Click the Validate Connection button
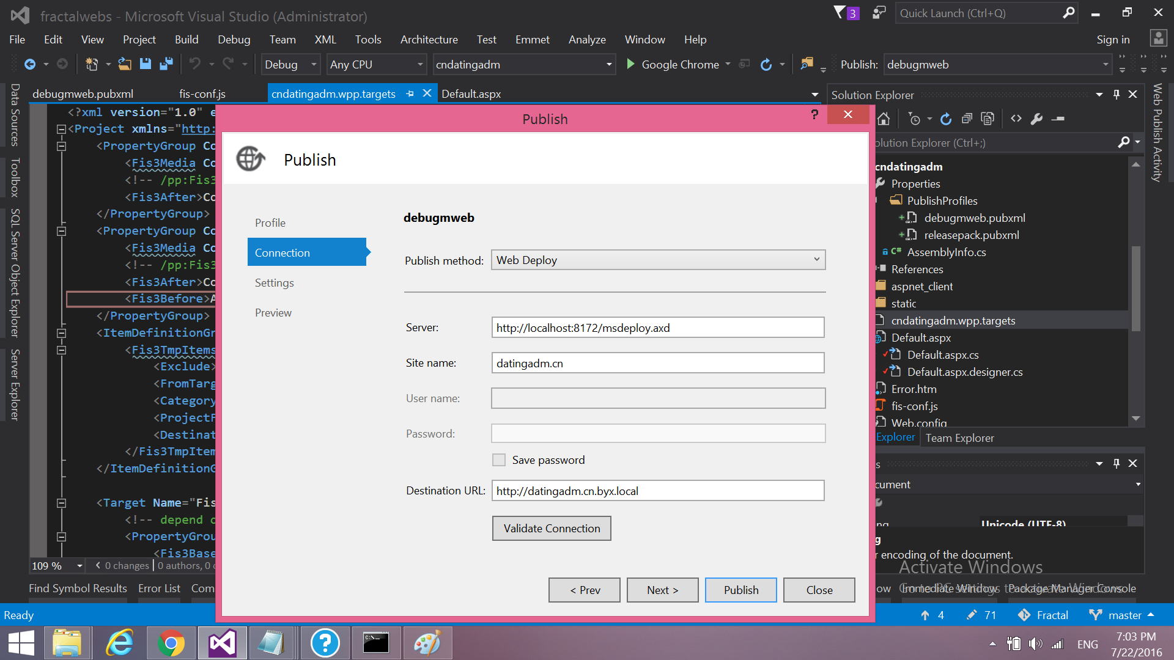Viewport: 1174px width, 660px height. point(551,528)
